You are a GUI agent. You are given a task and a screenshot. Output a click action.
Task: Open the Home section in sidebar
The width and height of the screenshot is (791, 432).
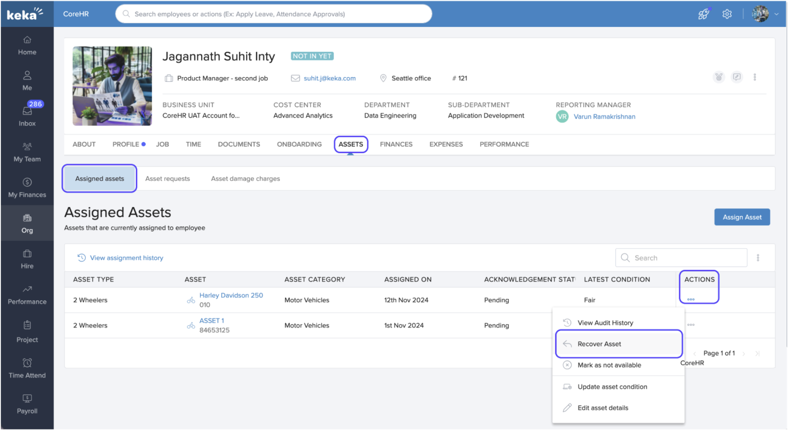click(27, 45)
